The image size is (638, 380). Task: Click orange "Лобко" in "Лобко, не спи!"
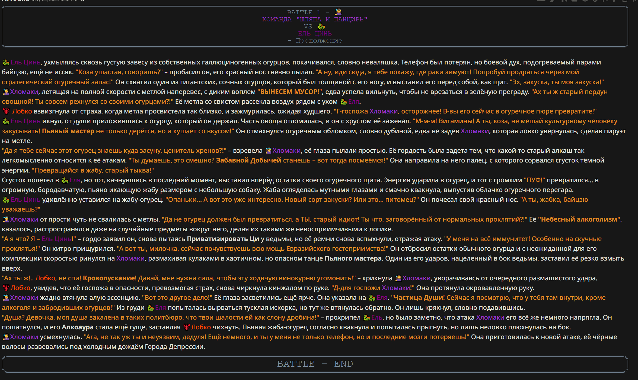coord(45,278)
